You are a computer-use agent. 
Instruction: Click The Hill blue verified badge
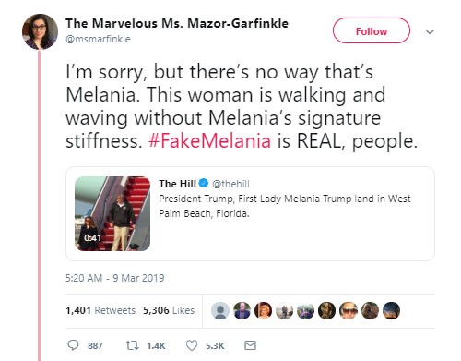coord(203,183)
